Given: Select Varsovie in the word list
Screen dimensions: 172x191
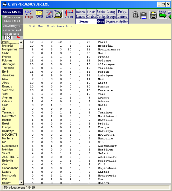Looking at the screenshot, I should [x=10, y=90].
